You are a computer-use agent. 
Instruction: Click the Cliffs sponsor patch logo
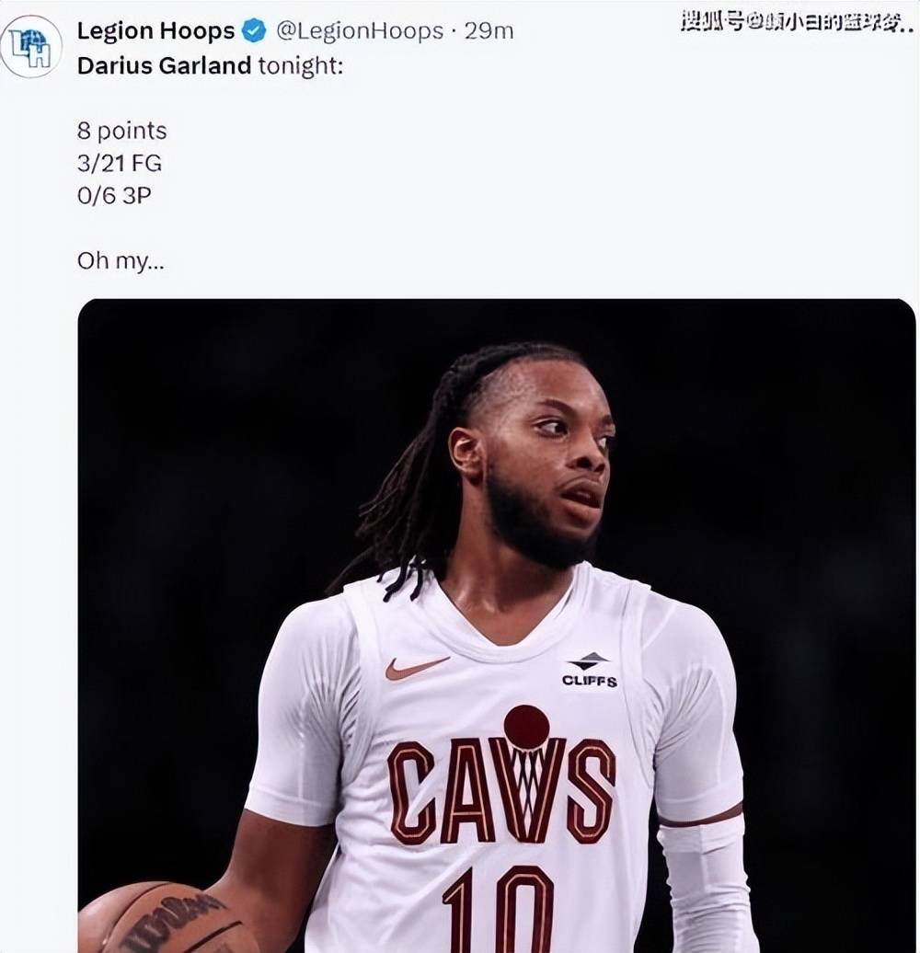pyautogui.click(x=589, y=671)
